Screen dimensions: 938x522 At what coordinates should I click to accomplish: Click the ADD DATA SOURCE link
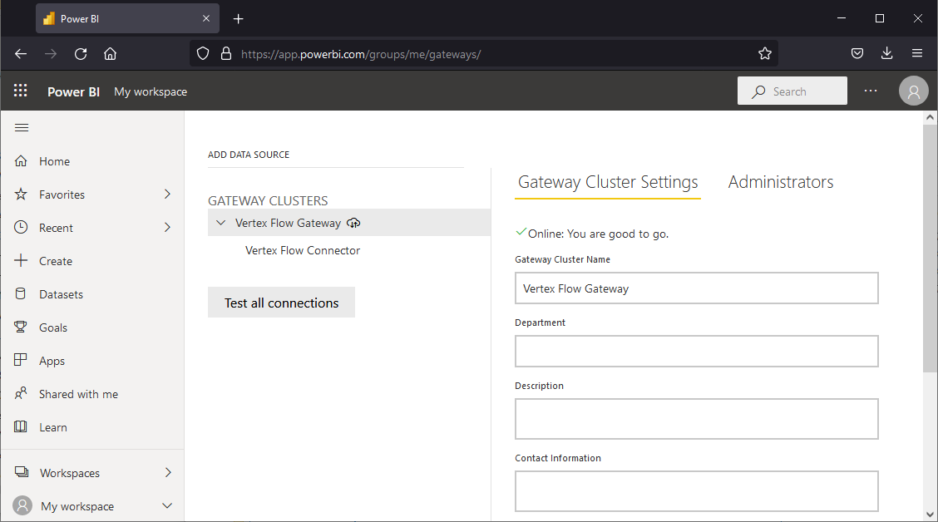click(249, 155)
